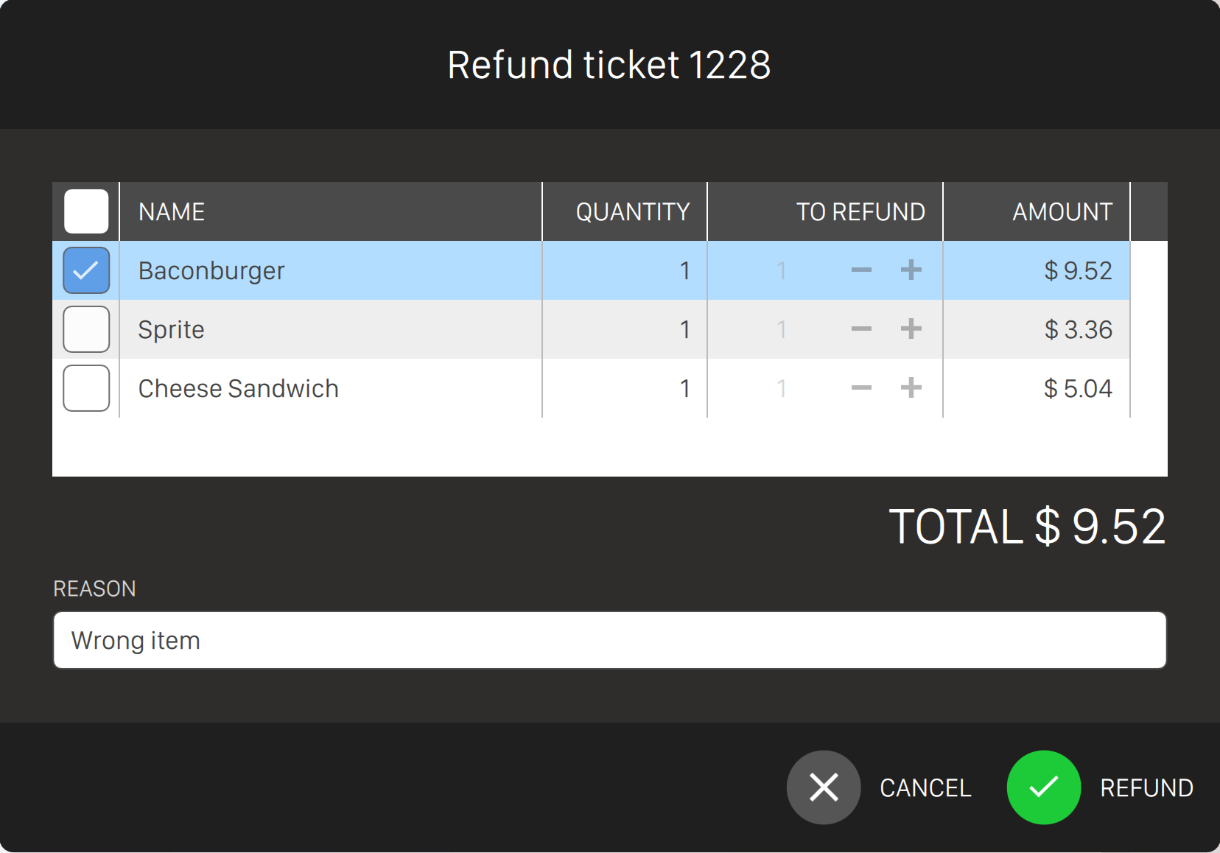Toggle the select-all header checkbox
1220x853 pixels.
tap(86, 211)
